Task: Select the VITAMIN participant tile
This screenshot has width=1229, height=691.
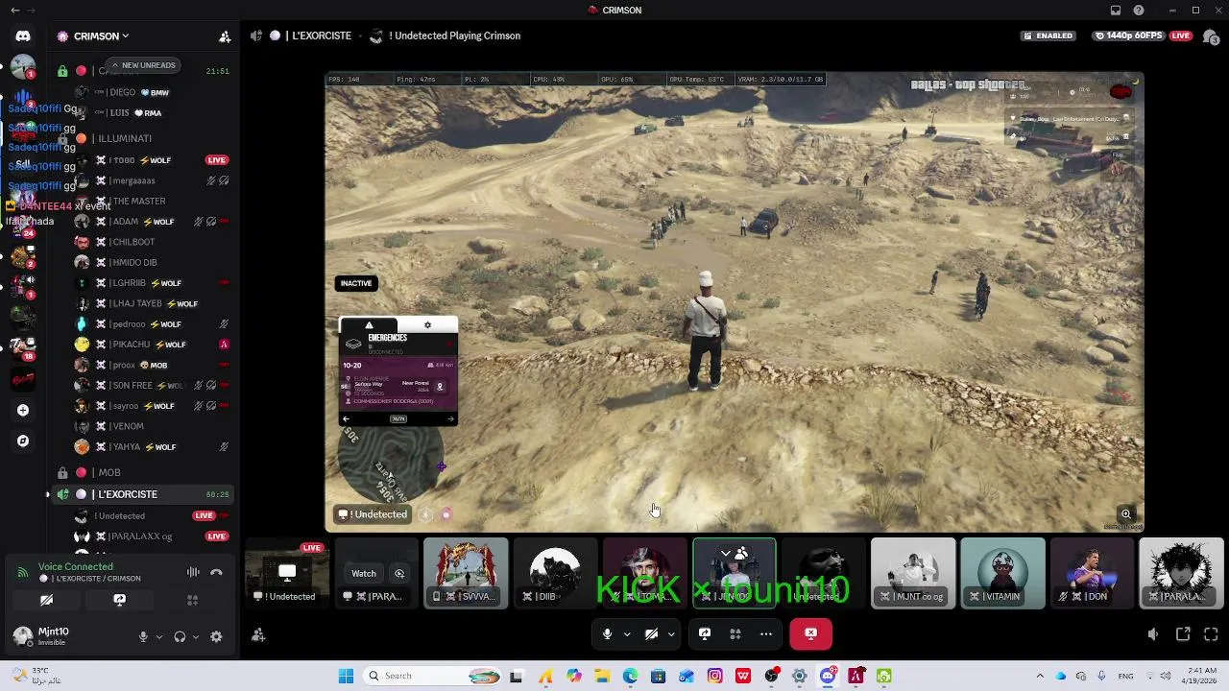Action: (1002, 573)
